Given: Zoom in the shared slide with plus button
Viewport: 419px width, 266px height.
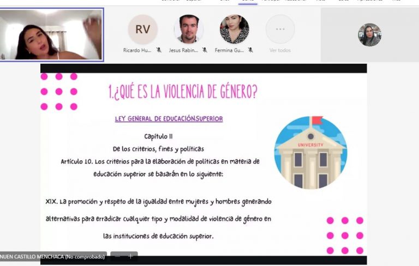Looking at the screenshot, I should (x=130, y=256).
